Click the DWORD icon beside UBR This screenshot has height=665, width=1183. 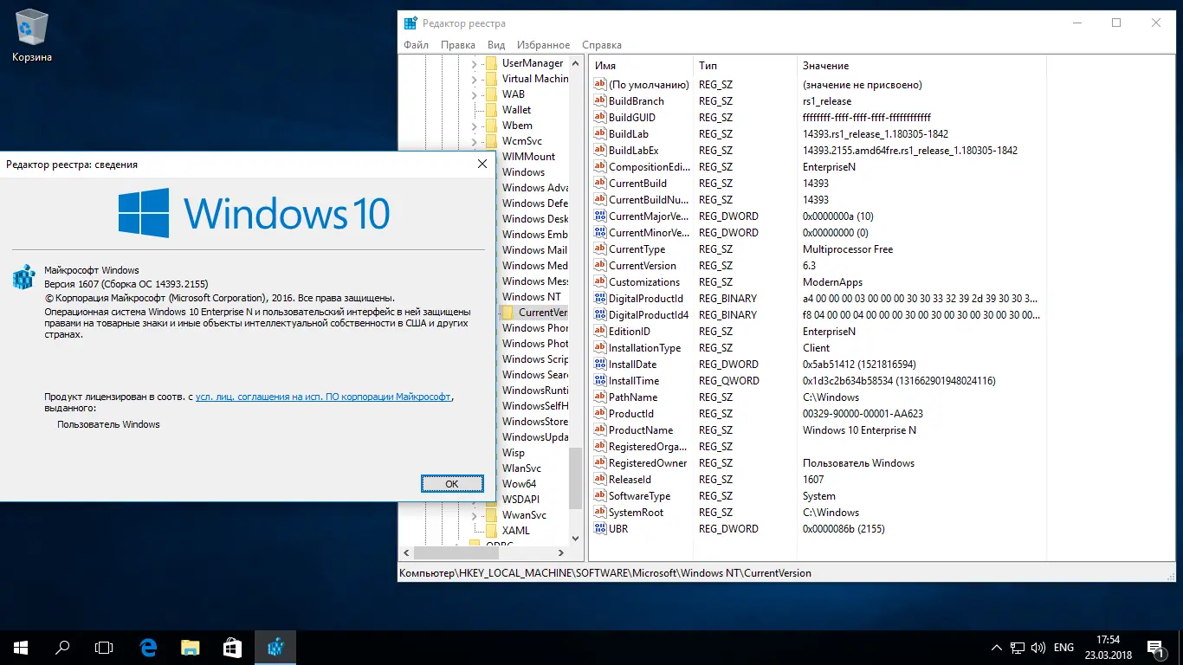[598, 528]
